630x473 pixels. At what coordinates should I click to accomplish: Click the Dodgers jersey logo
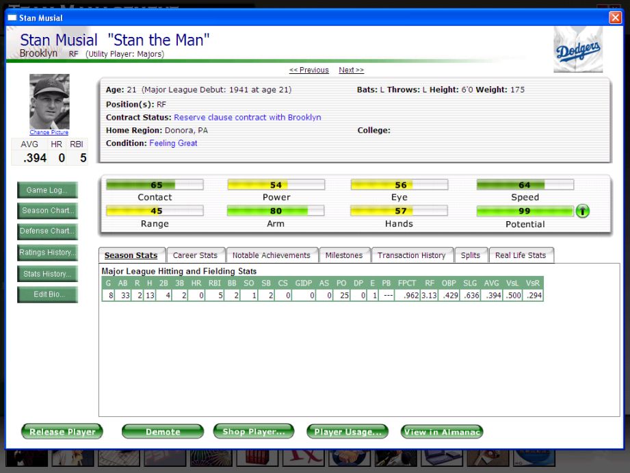(x=578, y=50)
